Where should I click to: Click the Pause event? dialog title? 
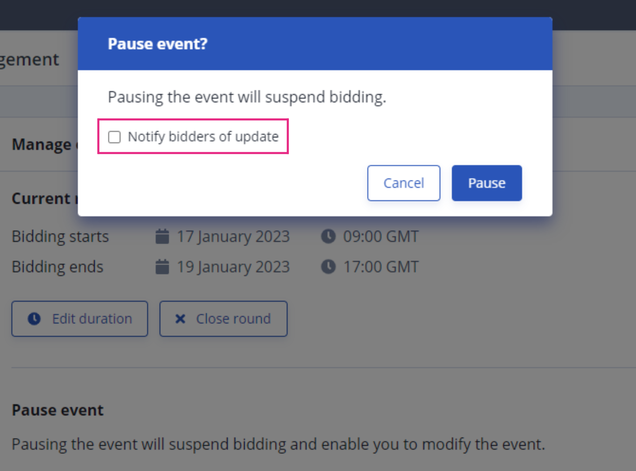(158, 44)
